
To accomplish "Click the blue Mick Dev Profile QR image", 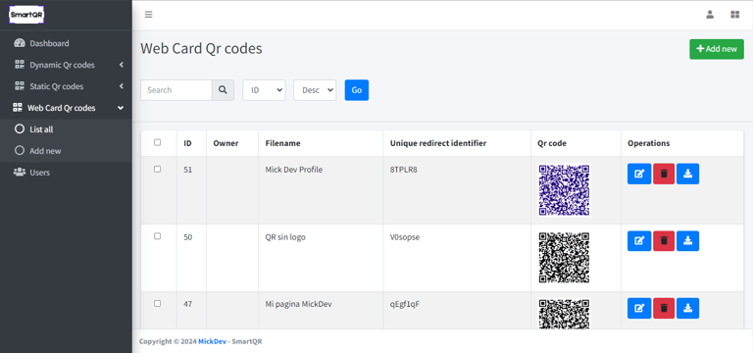I will pos(564,190).
